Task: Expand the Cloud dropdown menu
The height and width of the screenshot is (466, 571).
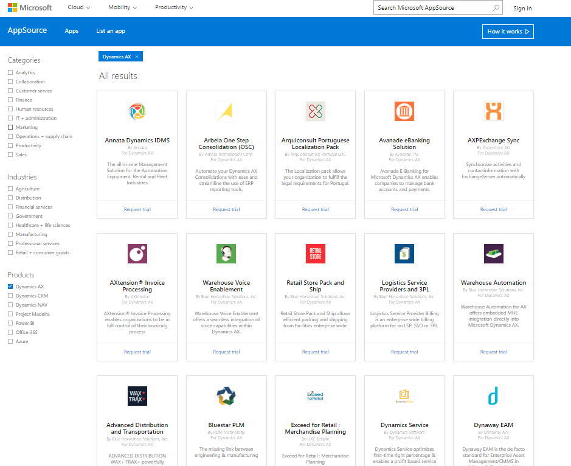Action: pyautogui.click(x=79, y=8)
